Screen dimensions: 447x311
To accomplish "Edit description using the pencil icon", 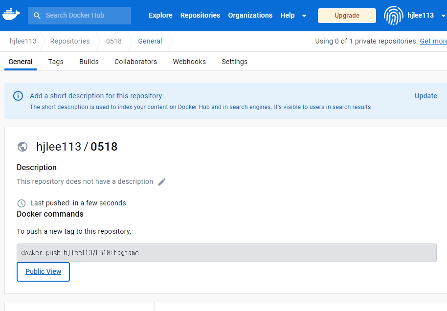I will (162, 182).
